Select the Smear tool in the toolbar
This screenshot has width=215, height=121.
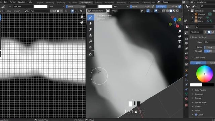click(x=90, y=29)
